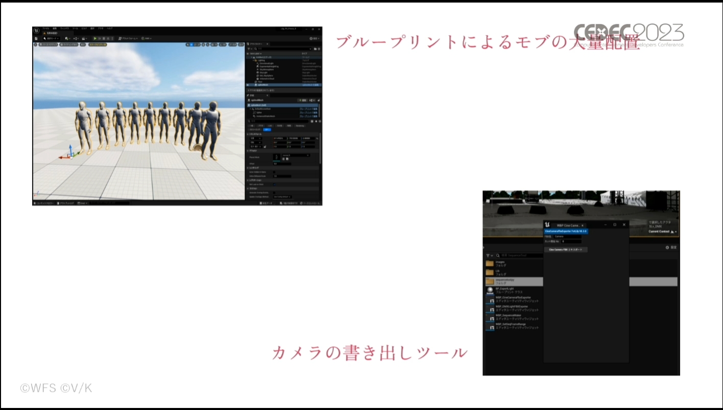Click the カット開始 No input field
The image size is (723, 410).
[571, 242]
